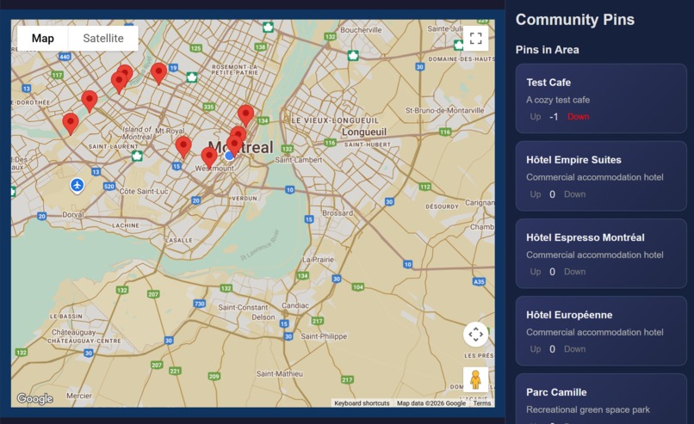694x424 pixels.
Task: Open the map Terms link
Action: point(482,403)
